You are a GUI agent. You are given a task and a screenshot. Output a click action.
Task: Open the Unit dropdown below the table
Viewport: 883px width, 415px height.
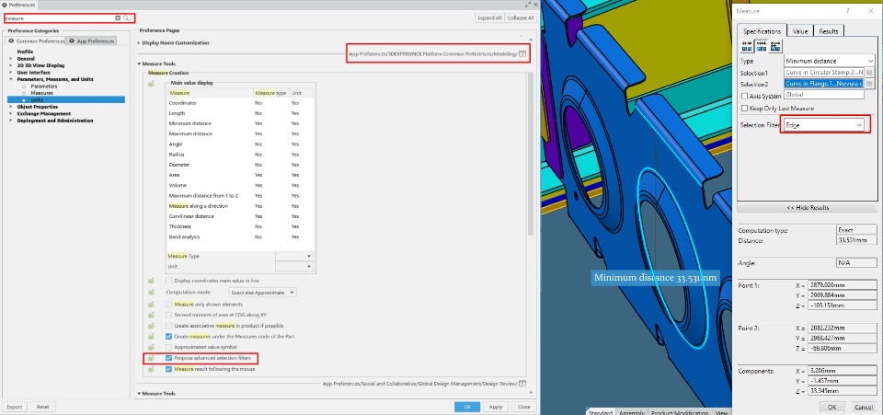(x=294, y=266)
